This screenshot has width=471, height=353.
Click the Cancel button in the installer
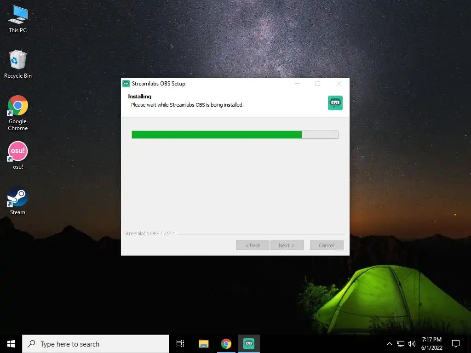point(327,245)
